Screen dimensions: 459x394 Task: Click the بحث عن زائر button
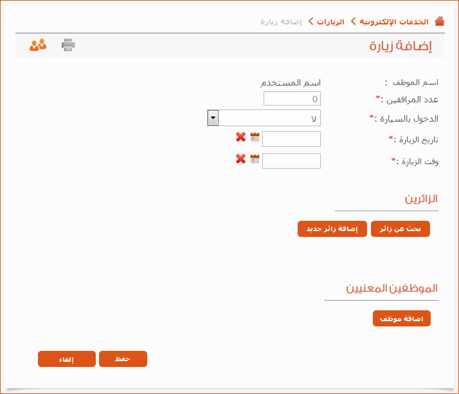tap(400, 229)
